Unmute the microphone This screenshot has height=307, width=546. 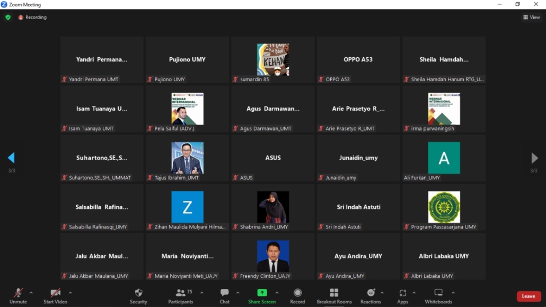18,293
